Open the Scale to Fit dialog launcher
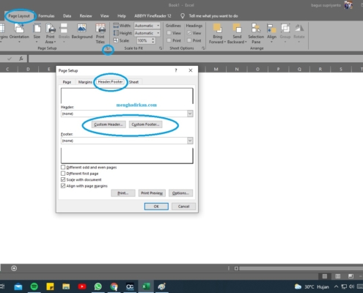 point(161,48)
